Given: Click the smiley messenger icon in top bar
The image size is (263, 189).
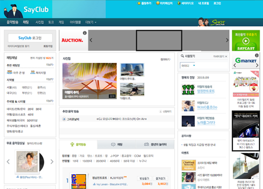Looking at the screenshot, I should point(158,3).
